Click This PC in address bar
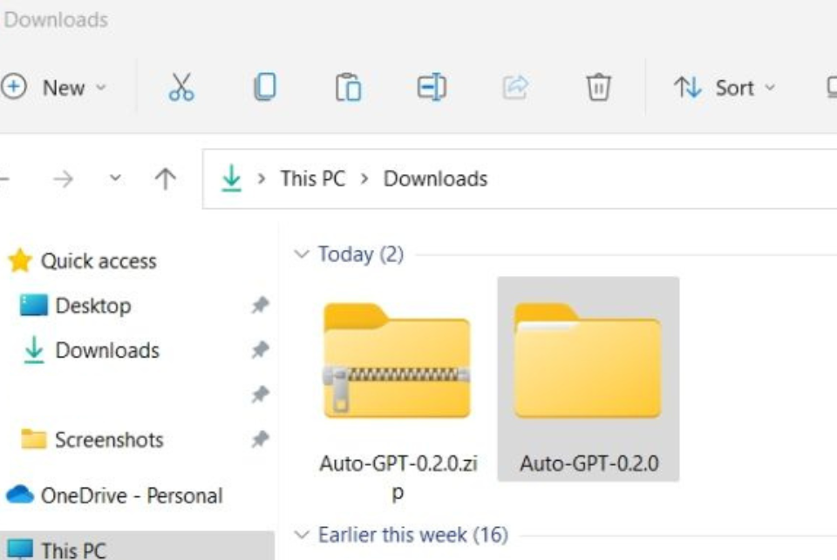This screenshot has width=837, height=560. click(312, 179)
